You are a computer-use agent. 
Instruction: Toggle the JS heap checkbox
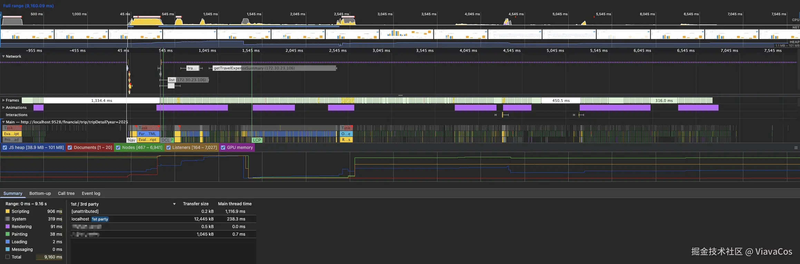pos(5,148)
